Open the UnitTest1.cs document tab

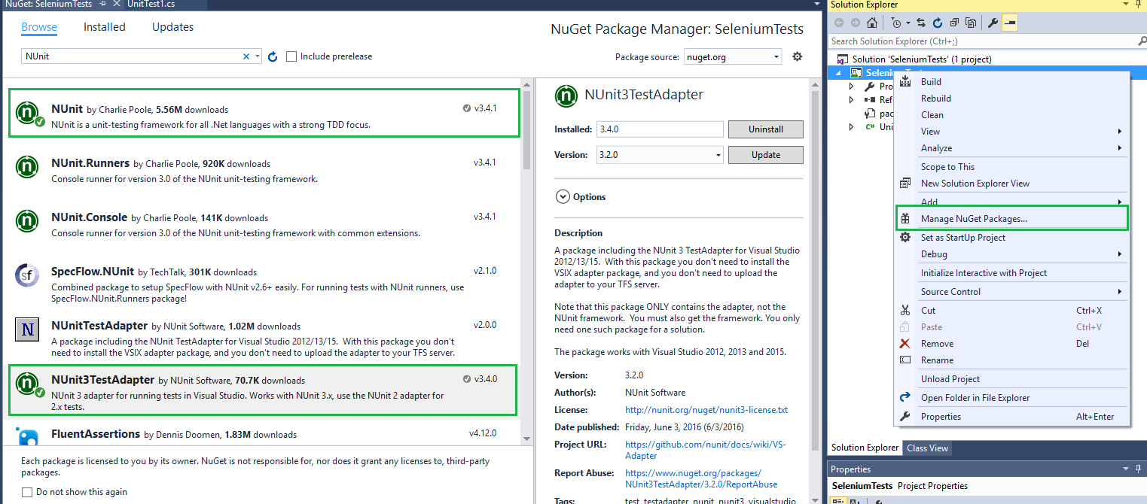[151, 4]
